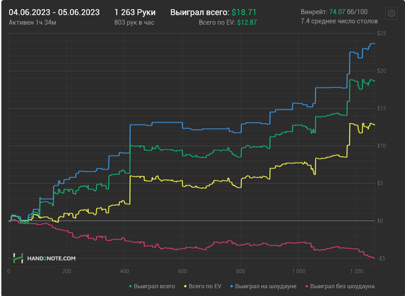
Task: Click the 400 x-axis label
Action: coord(124,271)
